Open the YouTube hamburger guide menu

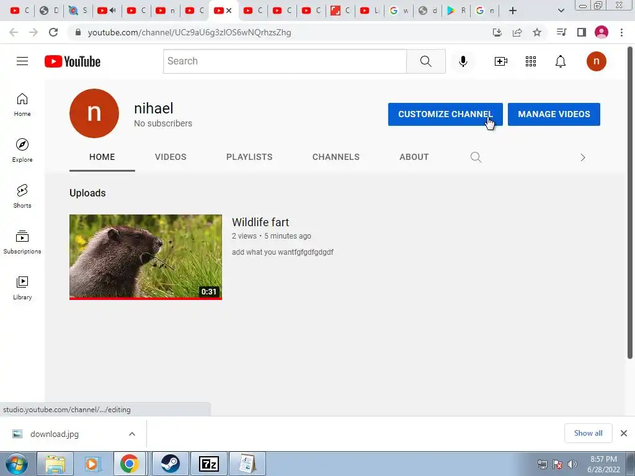point(22,61)
